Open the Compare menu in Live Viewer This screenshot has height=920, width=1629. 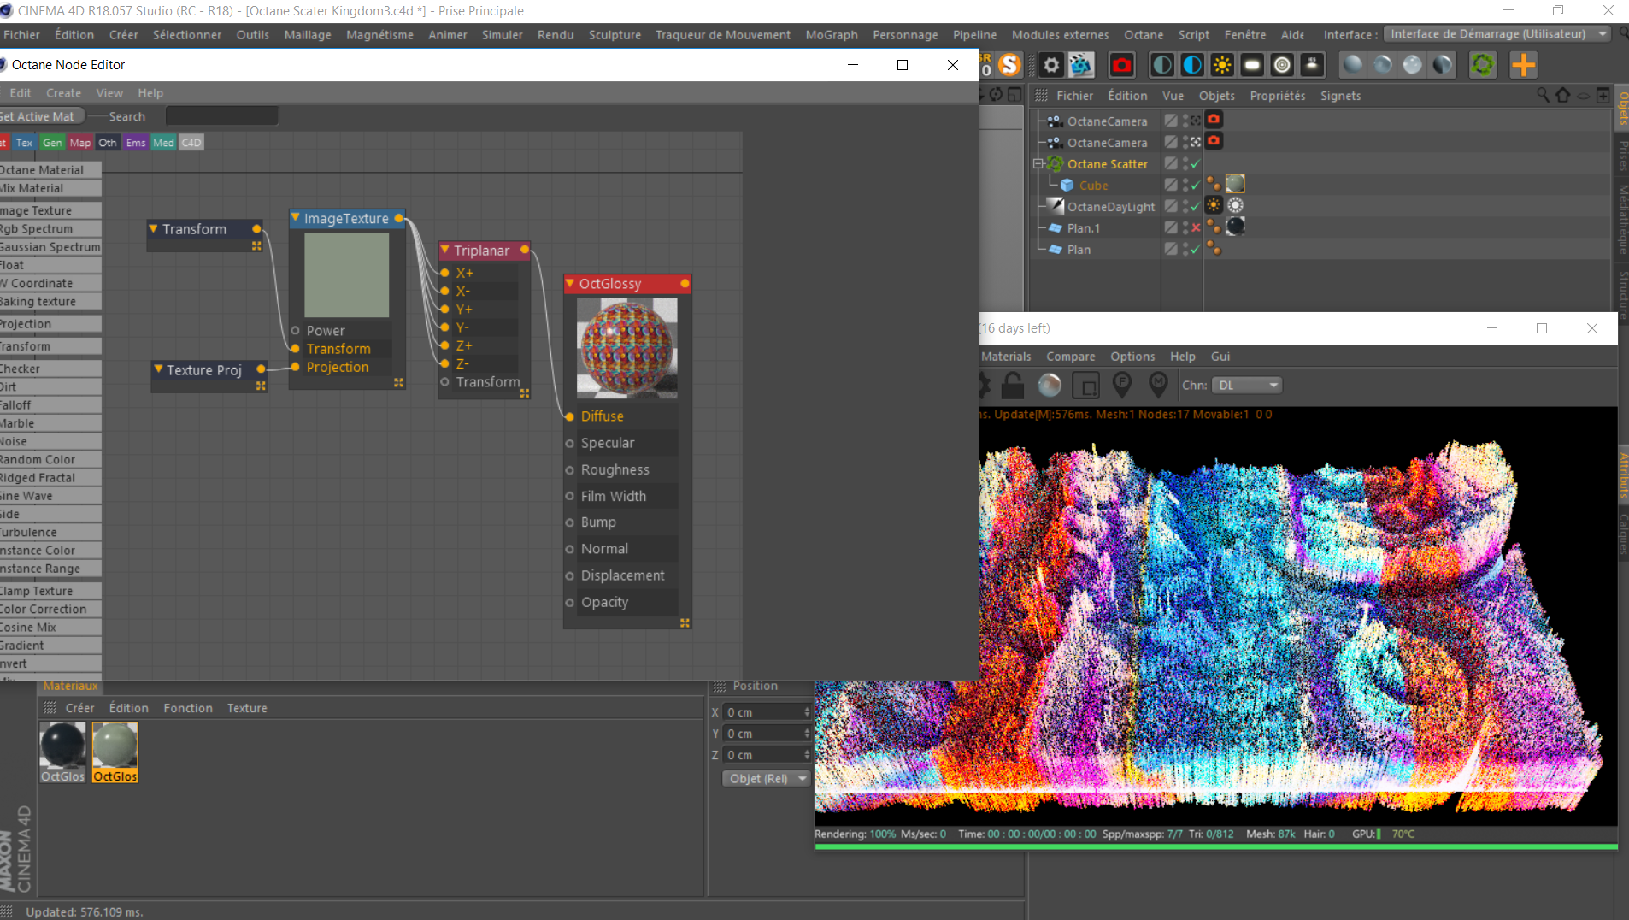(1070, 357)
